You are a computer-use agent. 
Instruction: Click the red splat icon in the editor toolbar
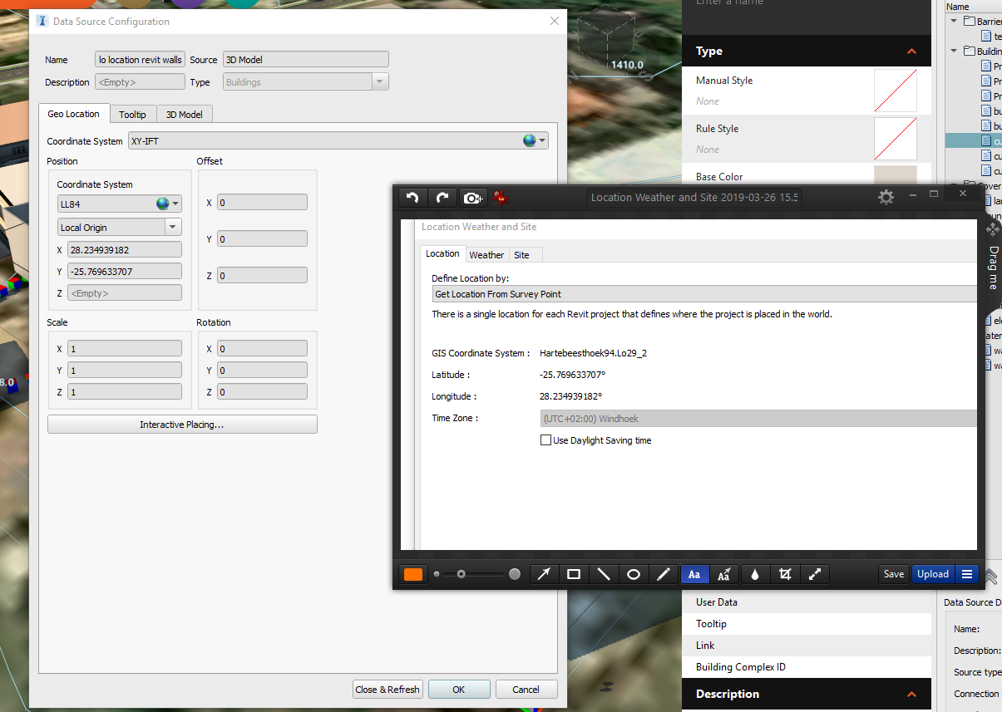pyautogui.click(x=501, y=197)
